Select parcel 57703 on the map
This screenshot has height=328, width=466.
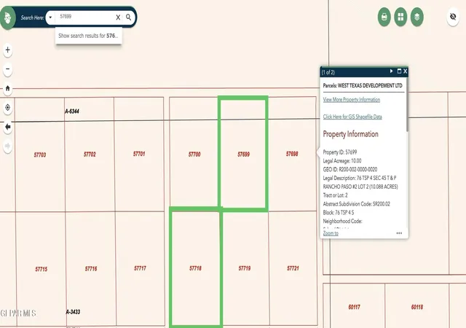[40, 155]
